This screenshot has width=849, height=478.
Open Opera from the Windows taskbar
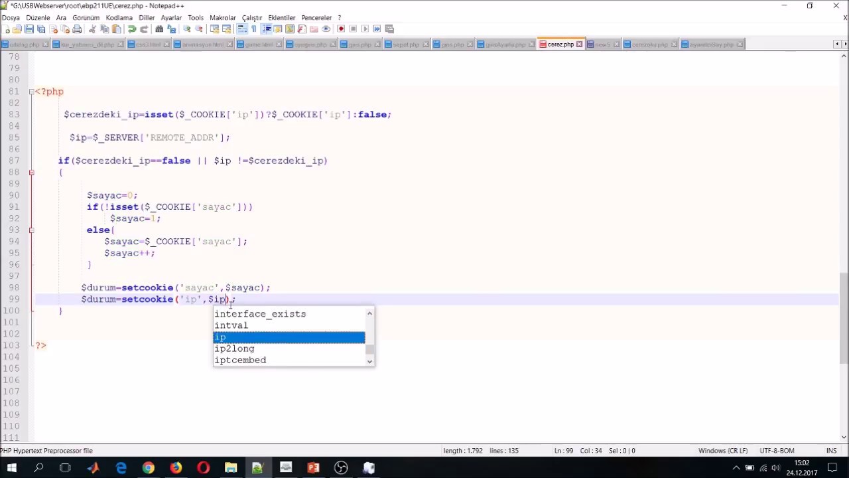[203, 468]
